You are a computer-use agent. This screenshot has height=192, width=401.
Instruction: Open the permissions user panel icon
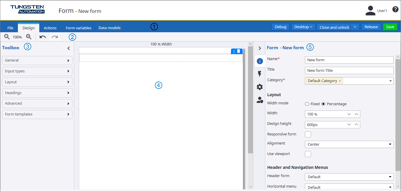(260, 100)
